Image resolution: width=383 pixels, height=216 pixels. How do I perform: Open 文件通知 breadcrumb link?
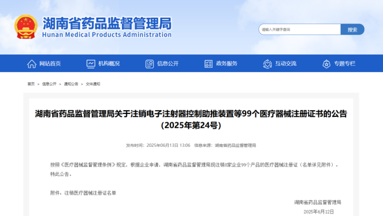(x=93, y=84)
